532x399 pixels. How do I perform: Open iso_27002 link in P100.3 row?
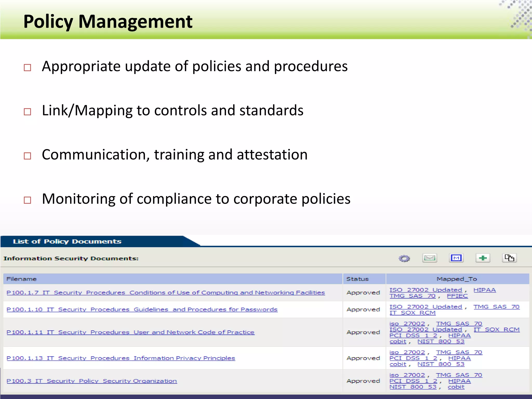(407, 375)
